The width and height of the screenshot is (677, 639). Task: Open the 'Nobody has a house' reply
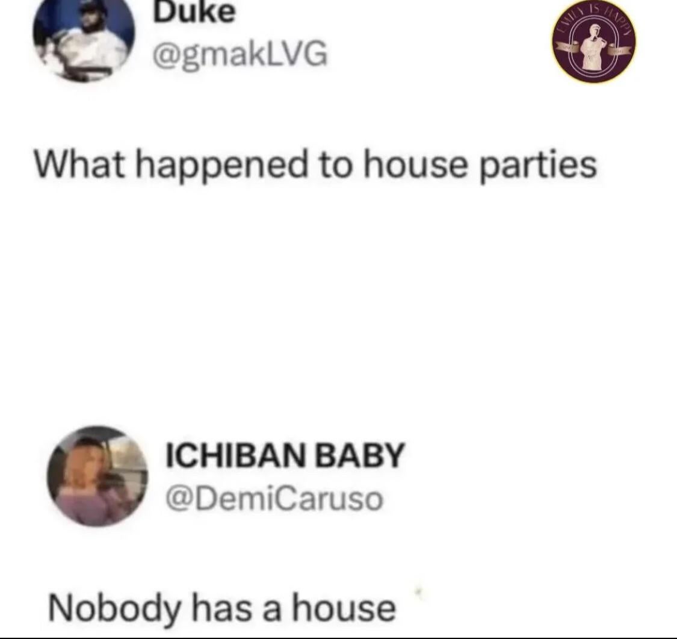[222, 607]
